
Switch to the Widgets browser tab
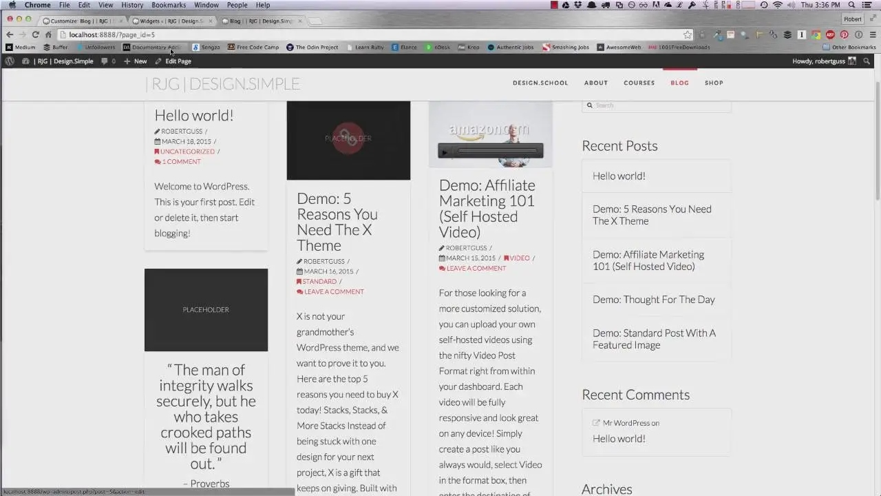pos(171,21)
